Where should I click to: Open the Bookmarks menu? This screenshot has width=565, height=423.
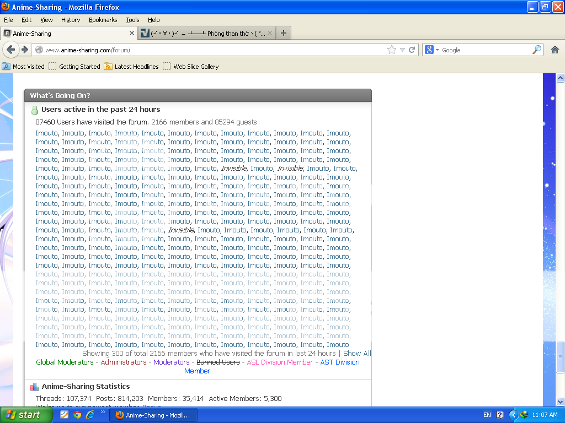[x=103, y=20]
